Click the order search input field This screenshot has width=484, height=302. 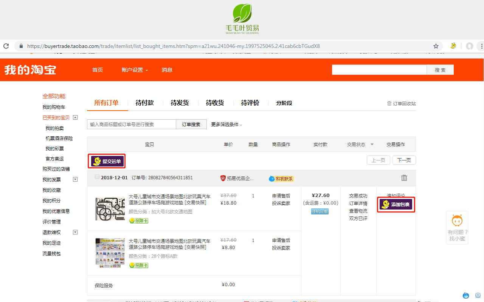[x=131, y=124]
